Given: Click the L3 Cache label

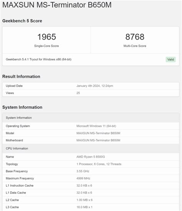Looking at the screenshot, I should click(12, 207).
